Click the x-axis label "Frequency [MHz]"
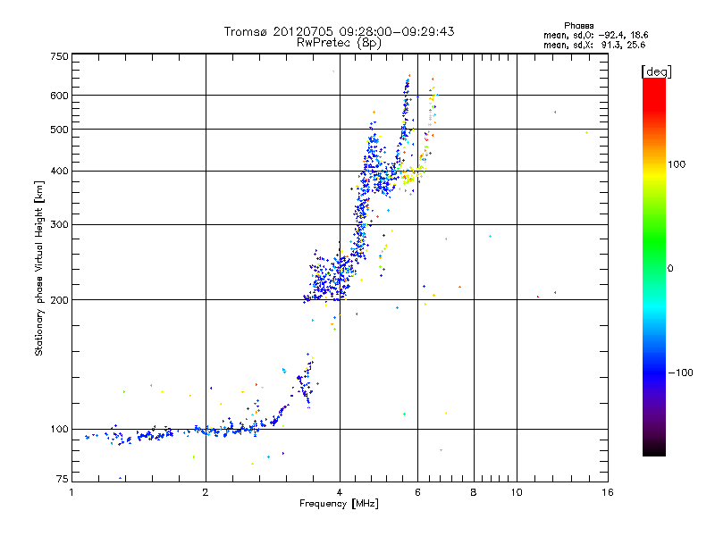 click(339, 504)
